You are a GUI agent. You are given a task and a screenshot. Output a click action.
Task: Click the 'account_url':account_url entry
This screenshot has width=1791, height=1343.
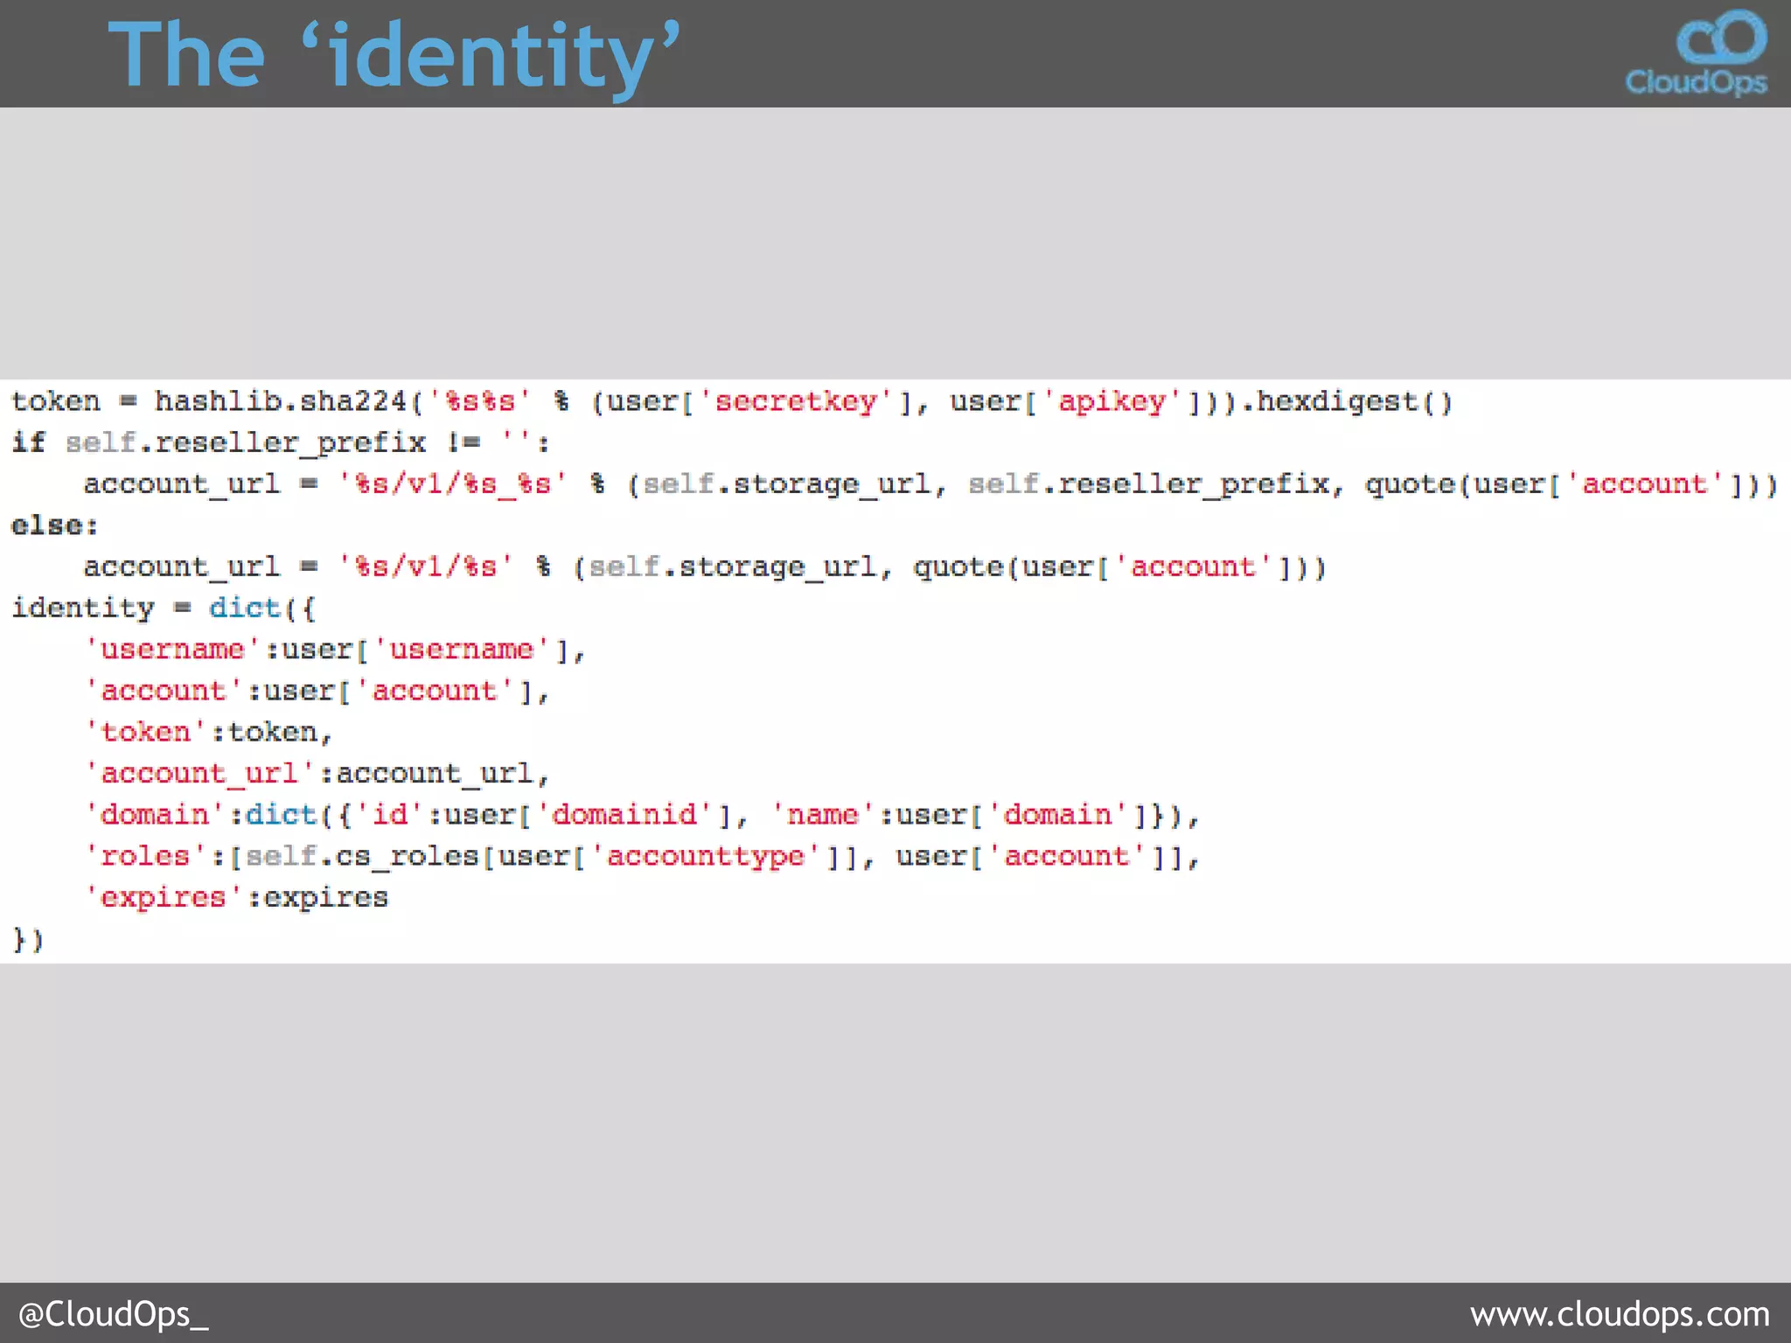click(x=317, y=774)
